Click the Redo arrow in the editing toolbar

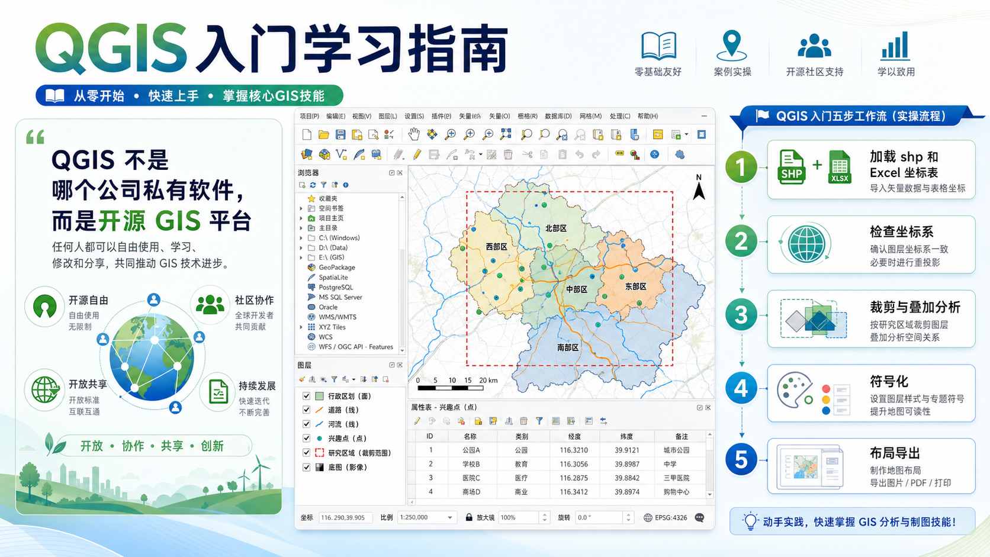click(x=596, y=154)
